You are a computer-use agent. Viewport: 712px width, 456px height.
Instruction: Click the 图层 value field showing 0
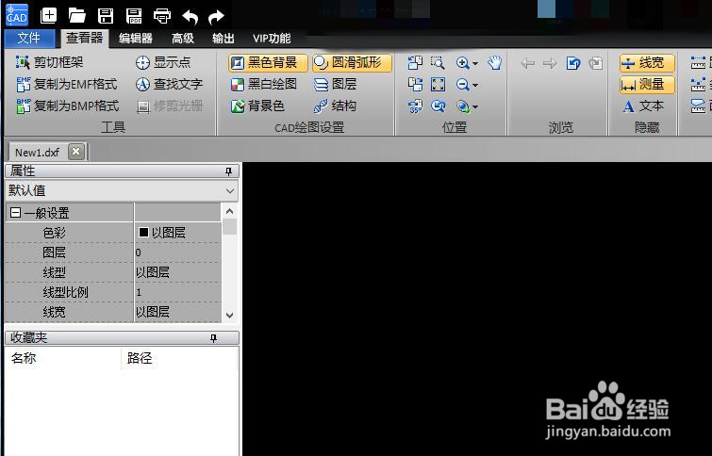point(178,252)
